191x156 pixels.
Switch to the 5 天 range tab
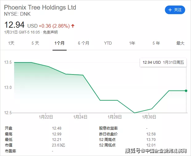click(35, 43)
